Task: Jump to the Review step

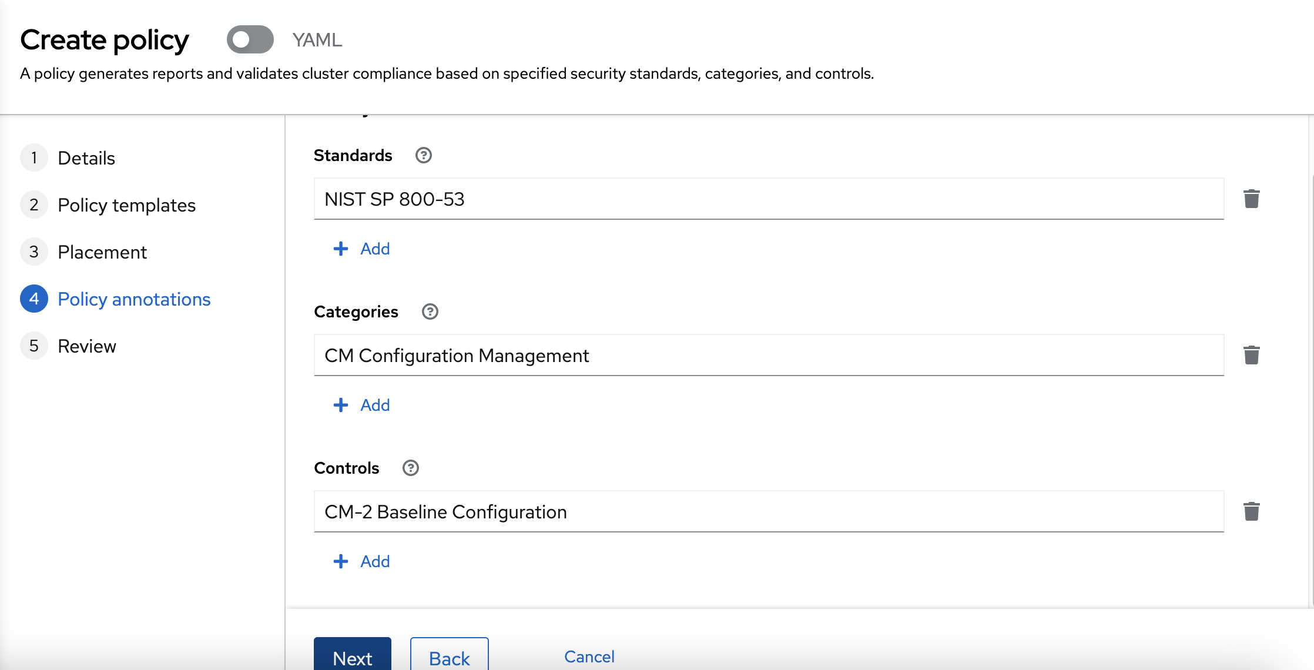Action: click(x=69, y=346)
